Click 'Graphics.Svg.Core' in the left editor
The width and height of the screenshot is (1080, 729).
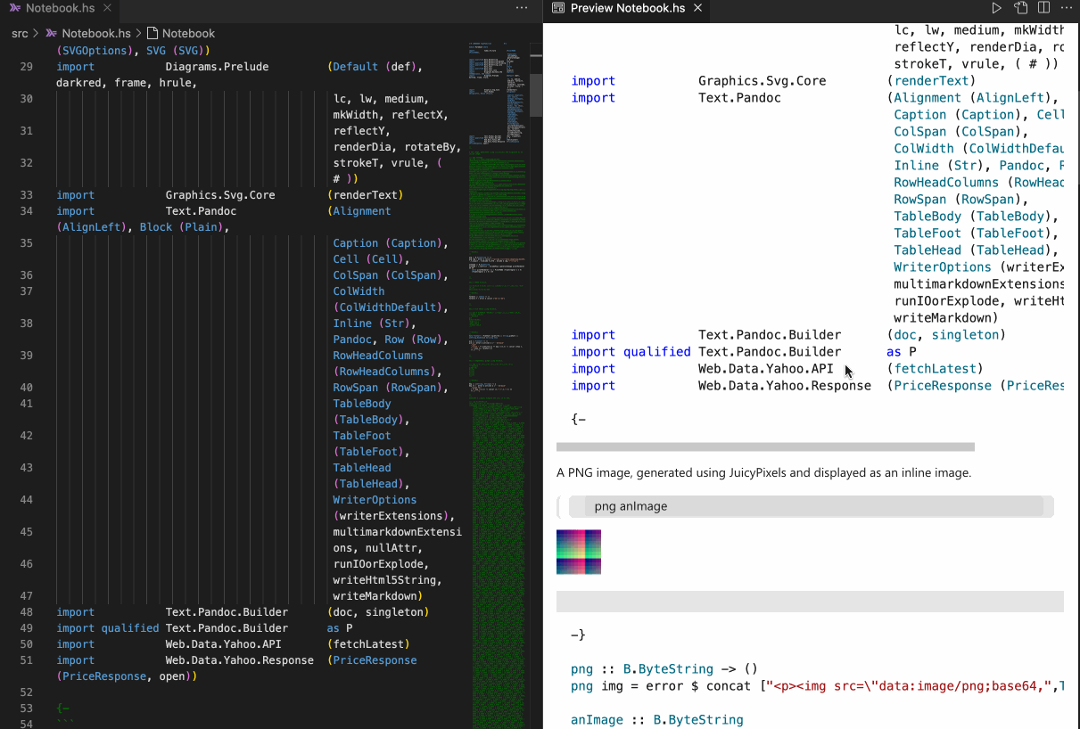(x=220, y=195)
